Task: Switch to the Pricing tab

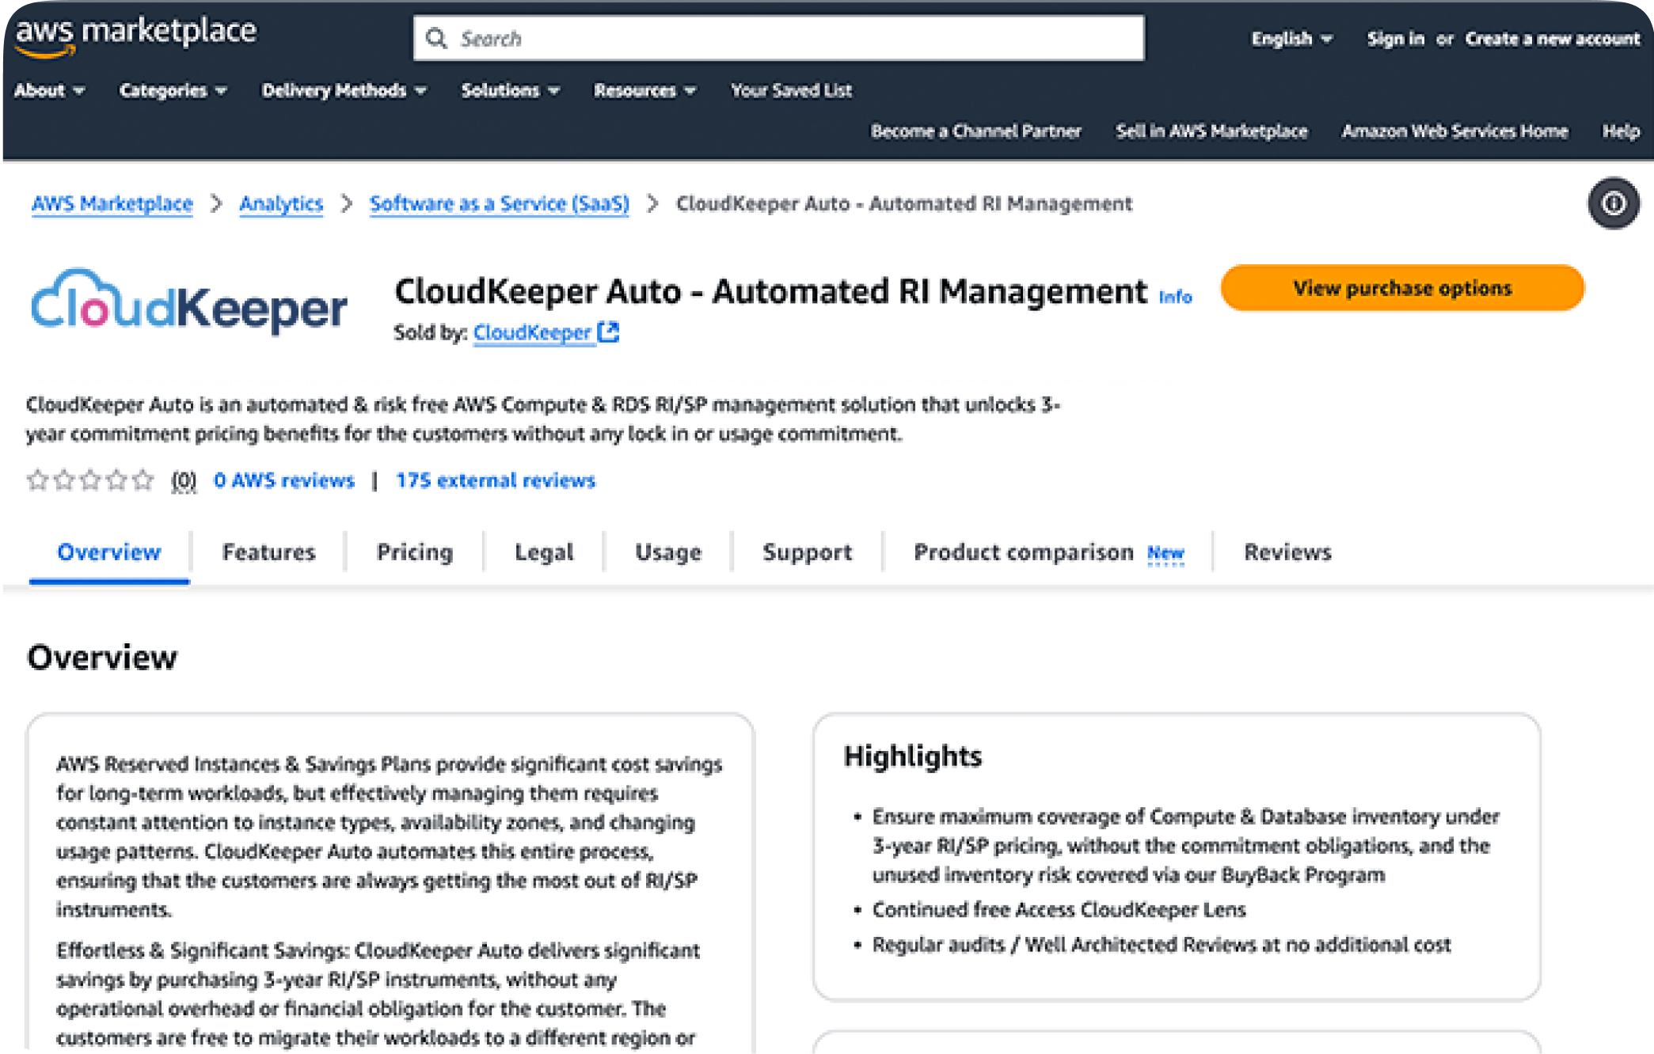Action: pos(414,552)
